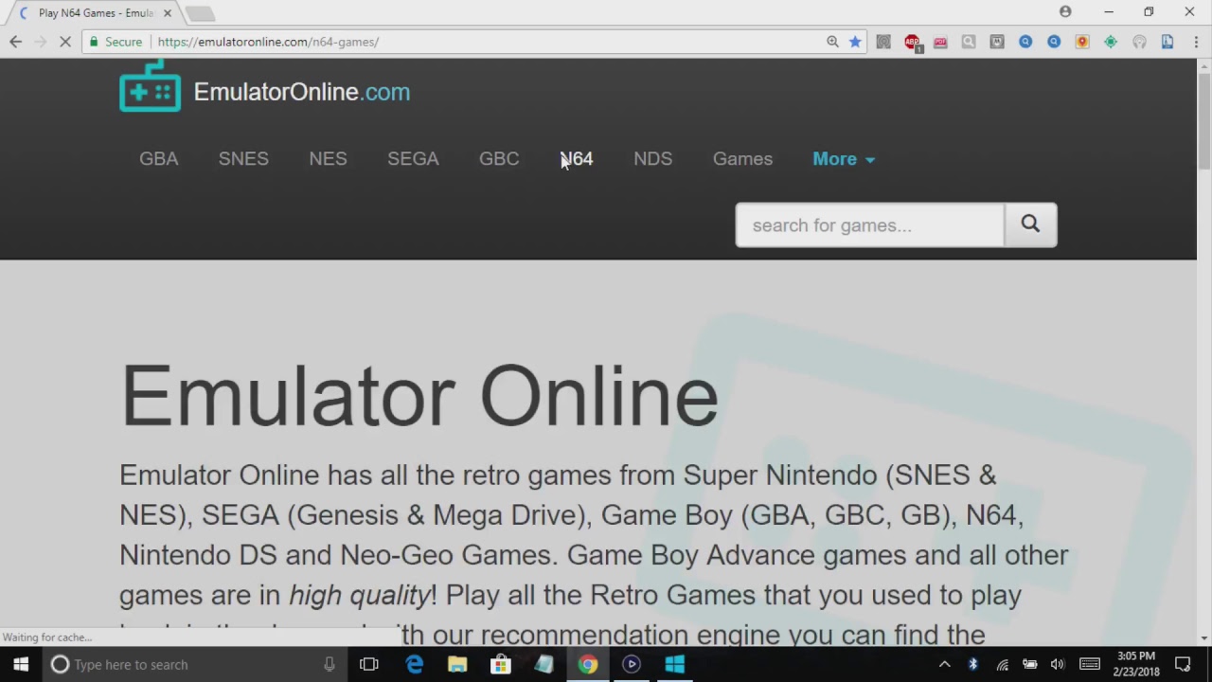Click the Chrome profile avatar icon
Image resolution: width=1212 pixels, height=682 pixels.
[x=1065, y=12]
